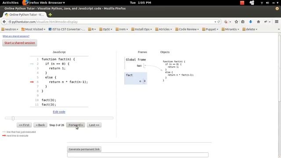
Task: Step forward with the Forward > button
Action: pyautogui.click(x=76, y=125)
